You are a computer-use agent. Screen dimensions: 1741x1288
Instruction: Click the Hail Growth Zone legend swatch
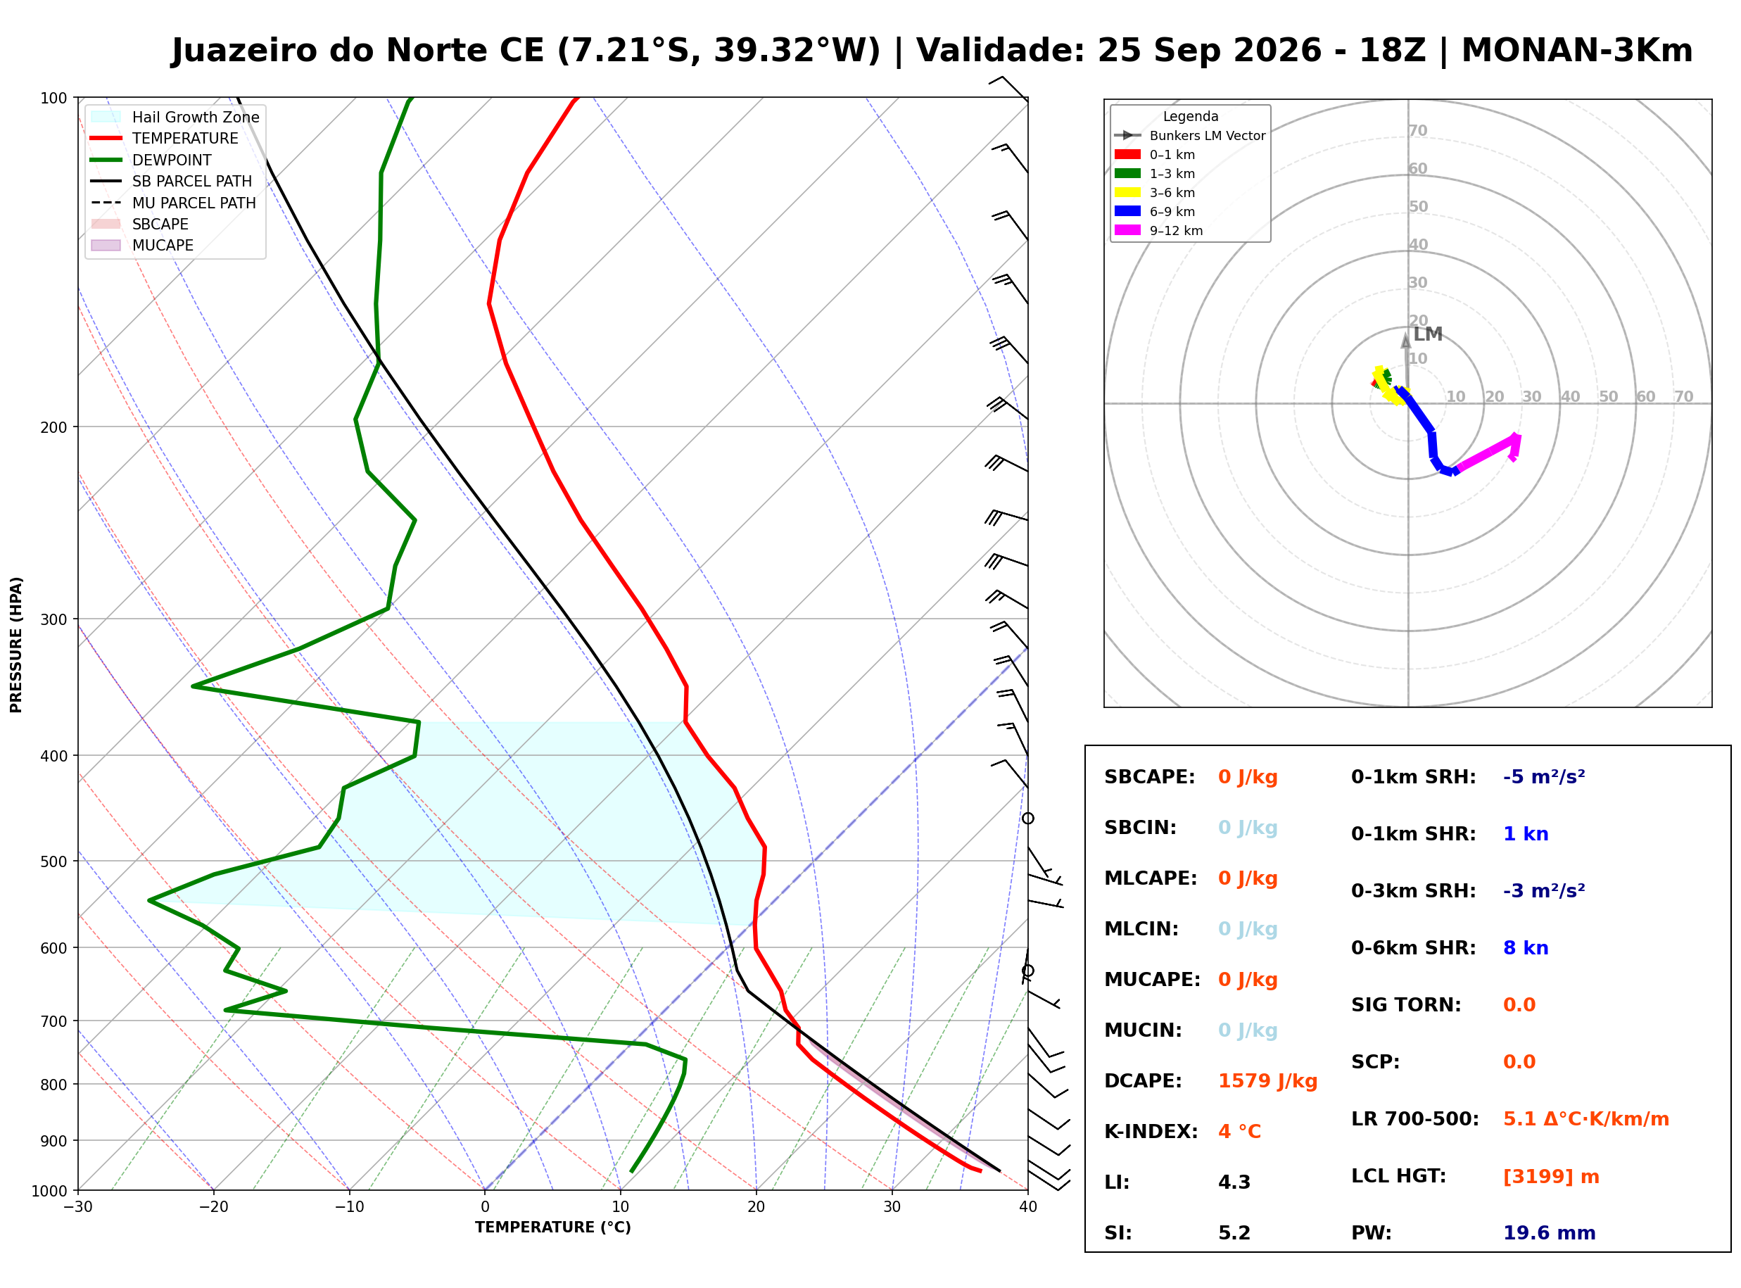[x=106, y=117]
